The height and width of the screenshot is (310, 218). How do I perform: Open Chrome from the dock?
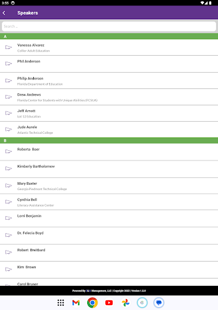coord(93,303)
